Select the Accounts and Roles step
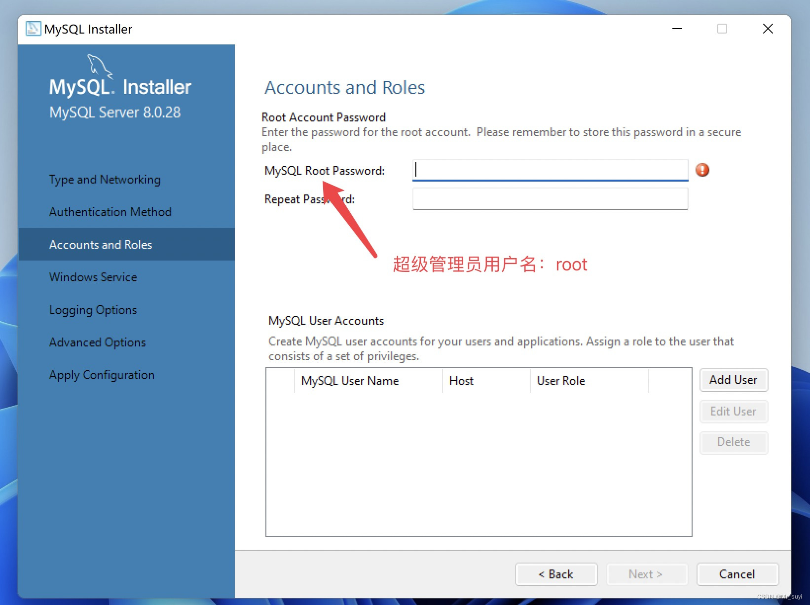Viewport: 810px width, 605px height. [x=126, y=245]
